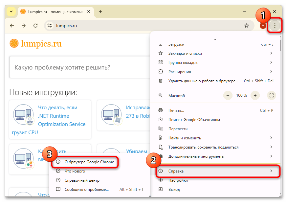Screen dimensions: 287x202
Task: Click the lumpics.ru orange logo
Action: tap(35, 44)
